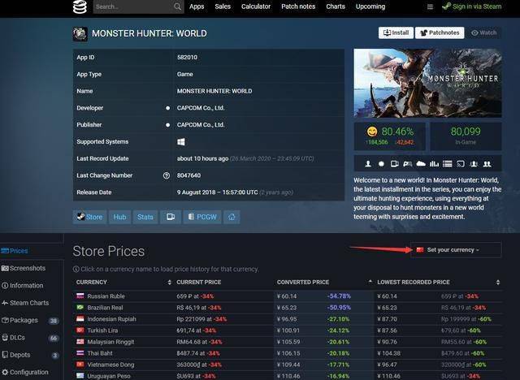Image resolution: width=520 pixels, height=380 pixels.
Task: Click the Russian flag icon
Action: pos(80,296)
